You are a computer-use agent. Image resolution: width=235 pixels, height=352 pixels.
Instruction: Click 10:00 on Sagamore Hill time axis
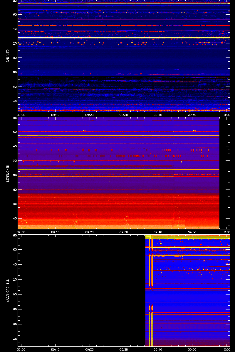226,350
